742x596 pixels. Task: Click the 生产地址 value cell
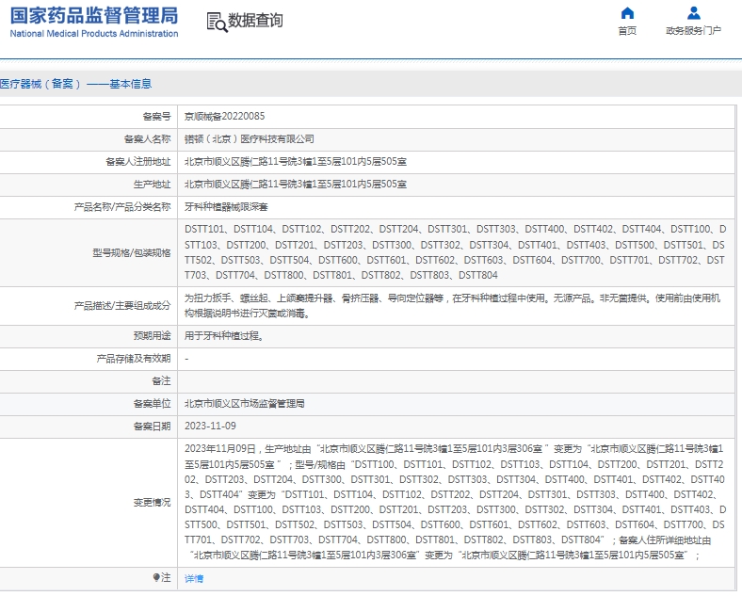[x=456, y=185]
